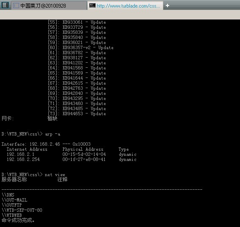The image size is (240, 227).
Task: Open a new tab with the plus button
Action: coord(167,6)
